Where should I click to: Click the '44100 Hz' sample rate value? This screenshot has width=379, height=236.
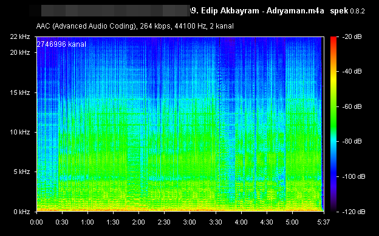pos(191,26)
